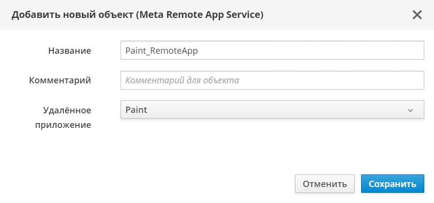Open the Удалённое приложение dropdown

(272, 110)
